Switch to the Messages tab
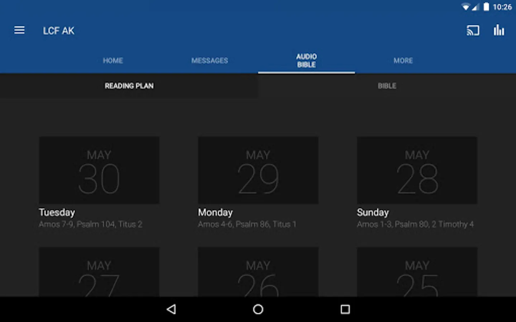This screenshot has width=516, height=322. click(210, 60)
